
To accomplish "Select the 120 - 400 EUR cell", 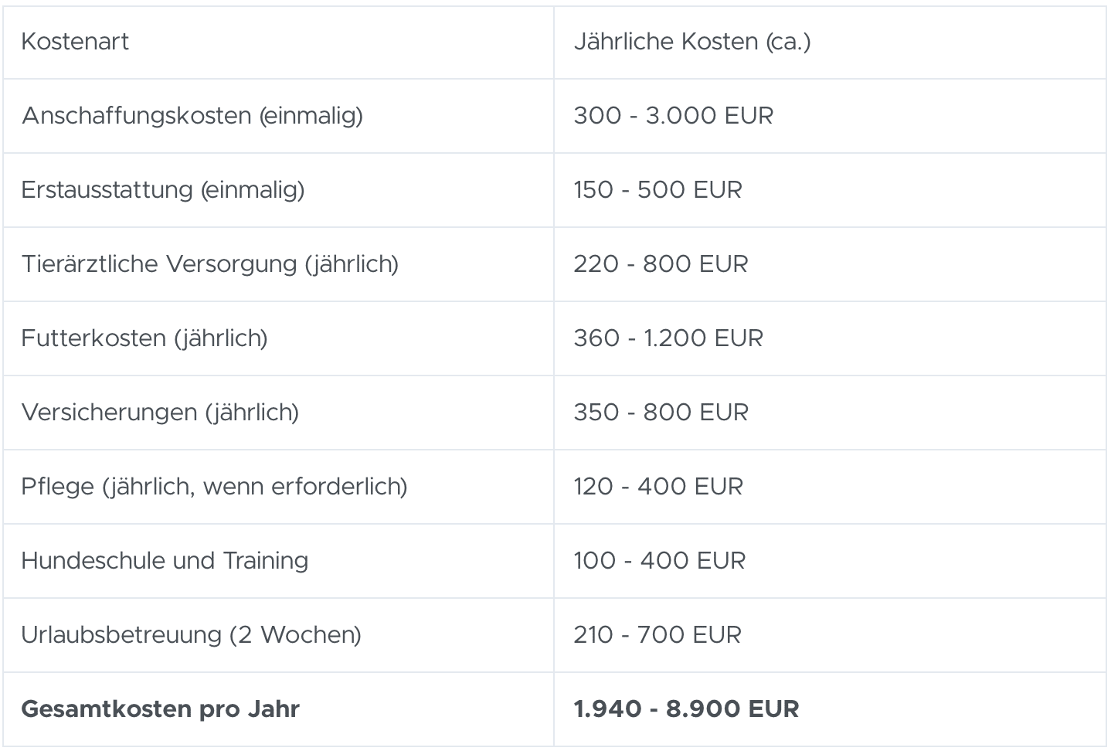I will pyautogui.click(x=658, y=487).
